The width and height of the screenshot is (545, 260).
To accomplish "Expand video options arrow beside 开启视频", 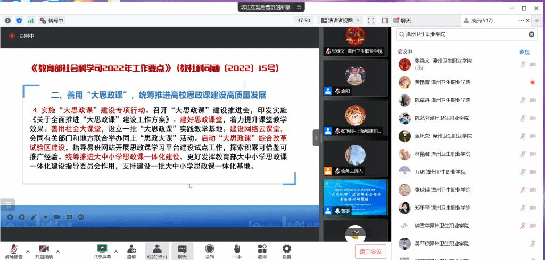I will [x=57, y=251].
